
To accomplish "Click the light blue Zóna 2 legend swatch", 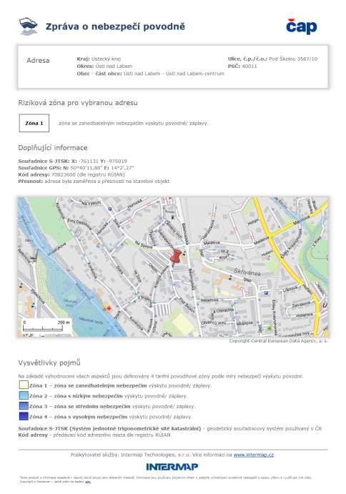I will (x=24, y=395).
